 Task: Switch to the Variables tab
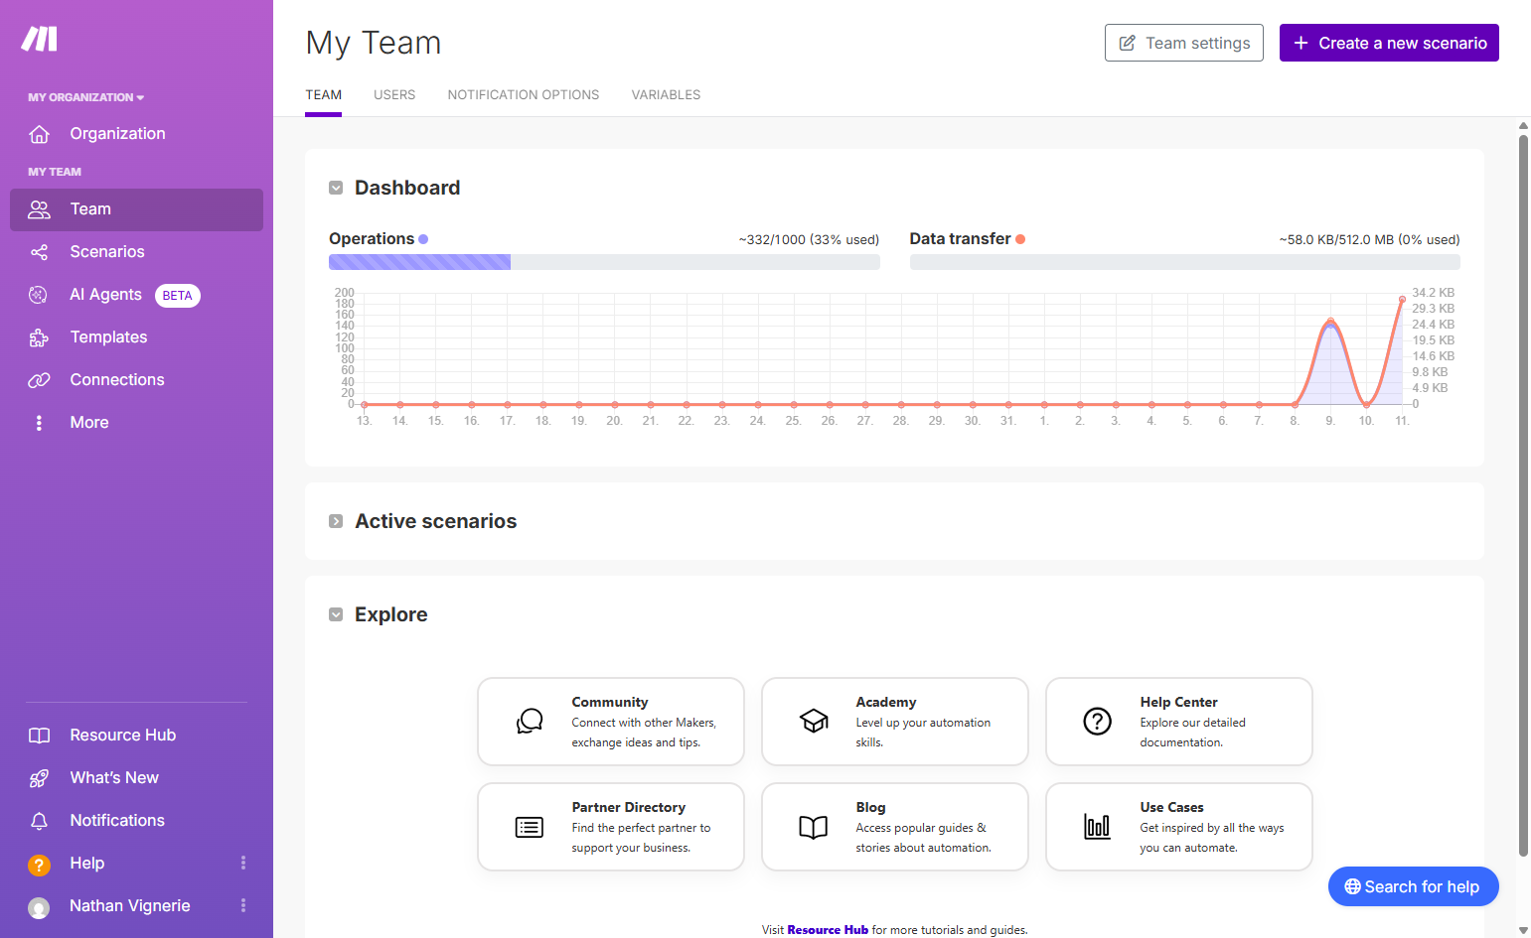666,95
